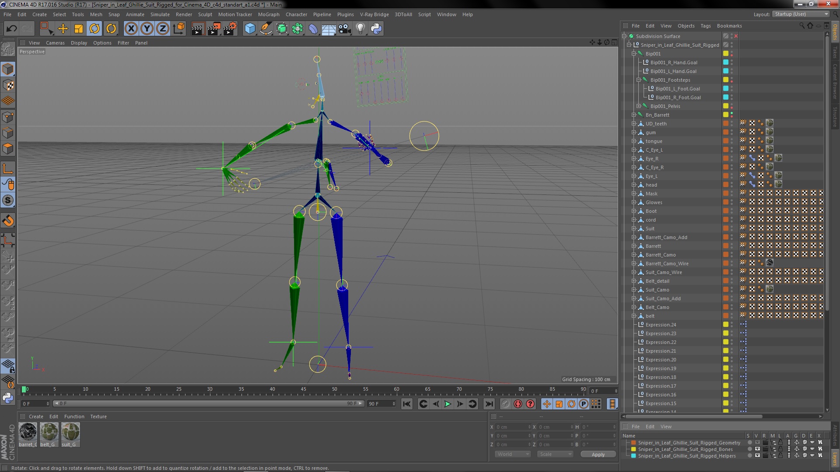Click the Apply button
840x472 pixels.
click(598, 455)
